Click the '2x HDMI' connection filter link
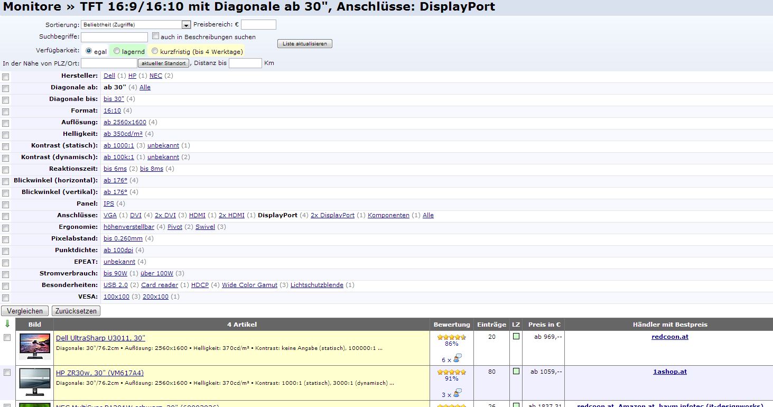This screenshot has width=773, height=407. point(231,215)
